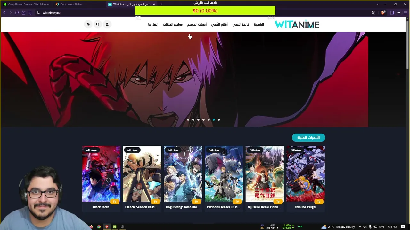The image size is (410, 230).
Task: Open the Dogulwang: Tomb Raider poster thumbnail
Action: (183, 174)
